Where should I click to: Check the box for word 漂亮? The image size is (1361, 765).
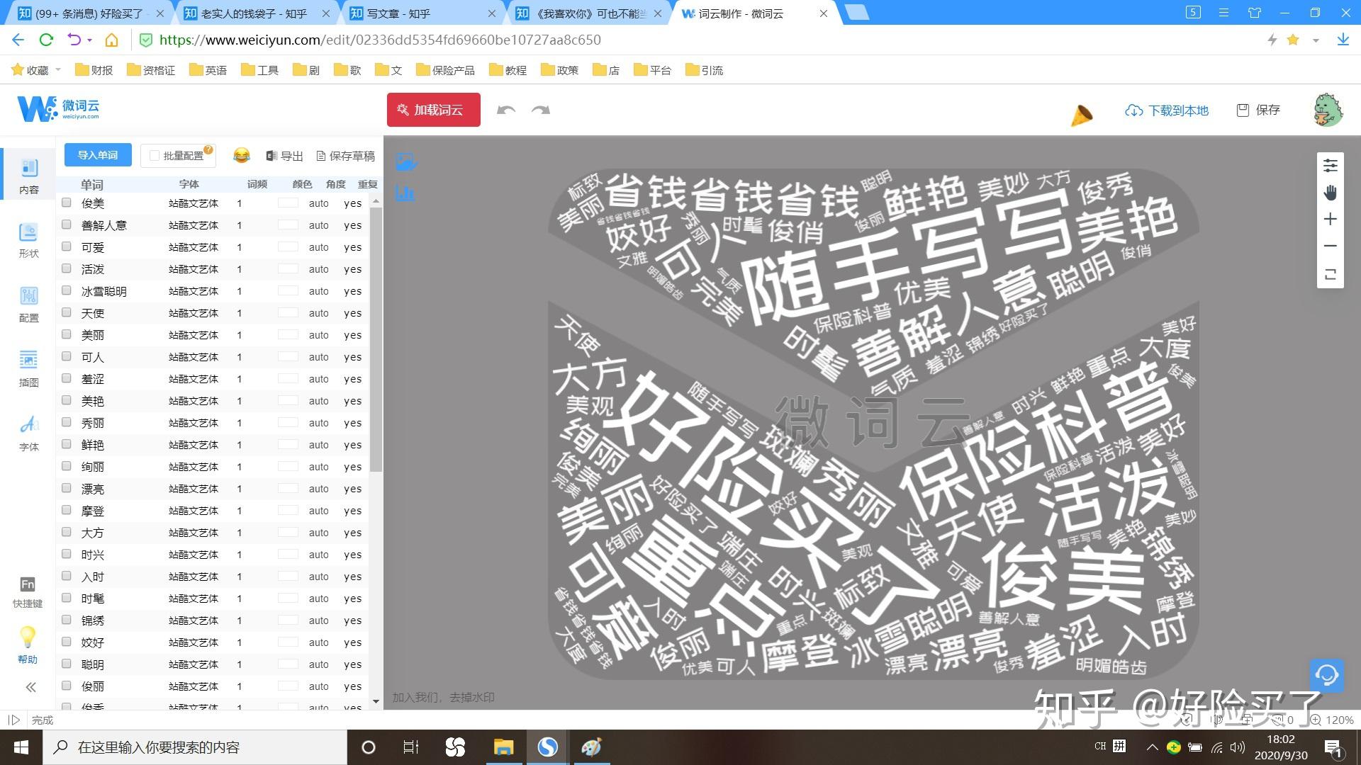tap(67, 488)
